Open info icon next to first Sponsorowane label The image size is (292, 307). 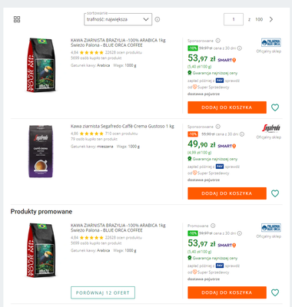pyautogui.click(x=218, y=41)
